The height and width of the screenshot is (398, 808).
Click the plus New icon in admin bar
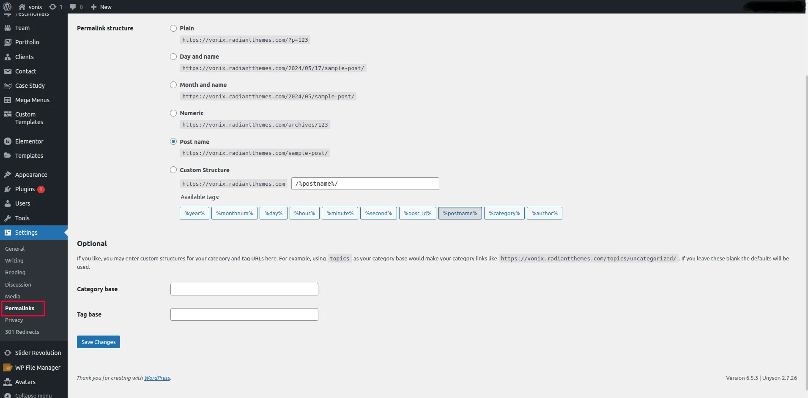[94, 7]
